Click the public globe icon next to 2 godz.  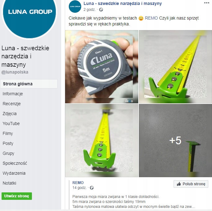[x=101, y=10]
